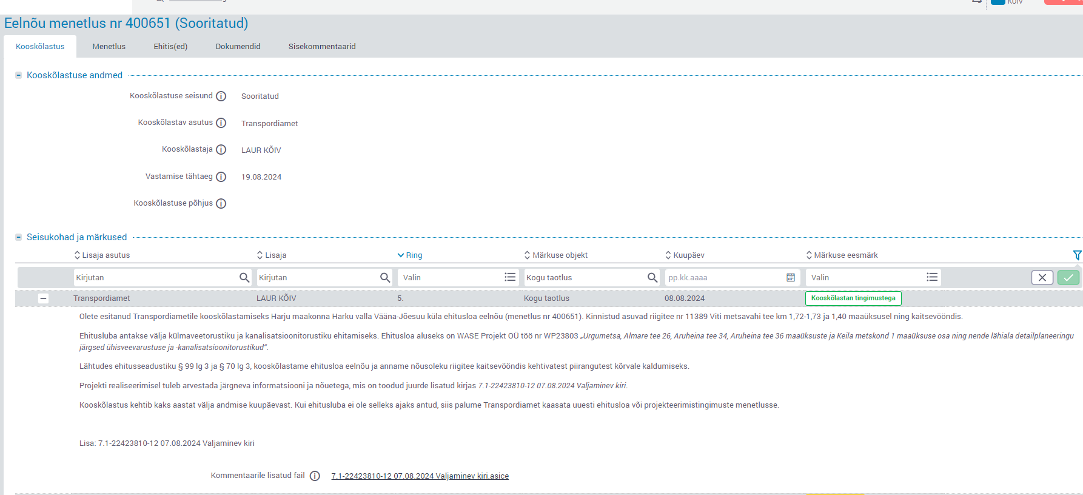Click the Seisukohad ja märkused heading
The height and width of the screenshot is (495, 1083).
(x=77, y=237)
